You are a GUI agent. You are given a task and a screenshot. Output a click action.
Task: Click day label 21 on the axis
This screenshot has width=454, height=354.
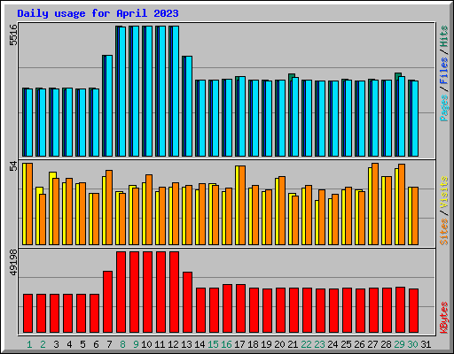pos(293,344)
